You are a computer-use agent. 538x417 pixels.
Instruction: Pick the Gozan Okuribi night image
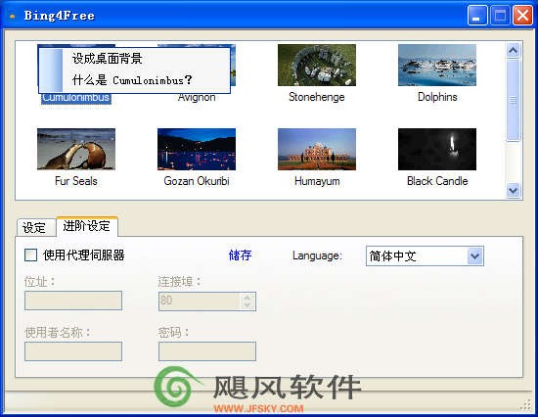pyautogui.click(x=197, y=149)
